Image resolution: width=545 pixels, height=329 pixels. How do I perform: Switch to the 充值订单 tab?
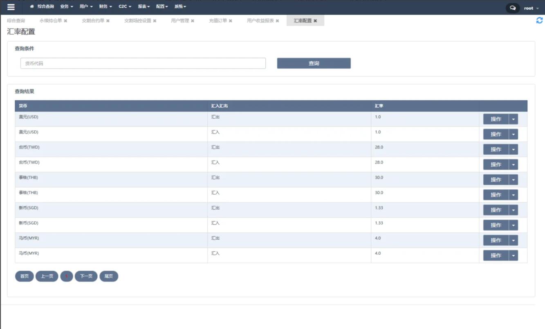(x=218, y=21)
